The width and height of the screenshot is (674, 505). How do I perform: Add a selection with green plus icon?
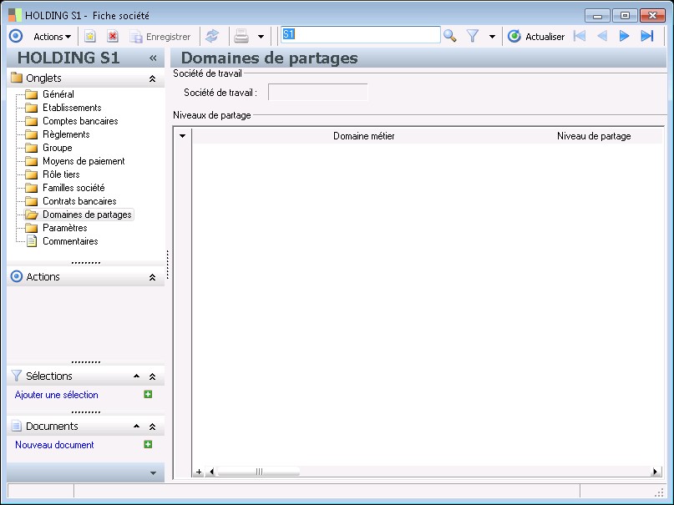[148, 395]
